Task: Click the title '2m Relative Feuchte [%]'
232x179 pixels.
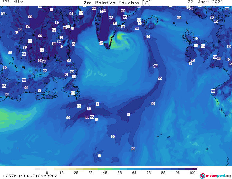Action: click(117, 3)
